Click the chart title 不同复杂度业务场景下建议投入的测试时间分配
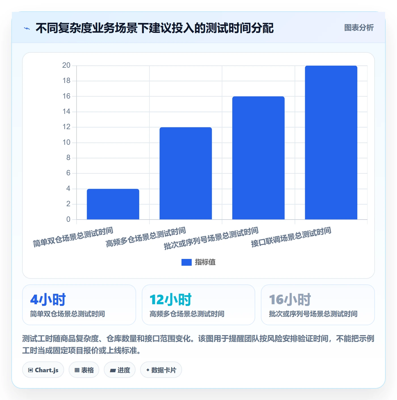The width and height of the screenshot is (397, 400). pos(155,28)
